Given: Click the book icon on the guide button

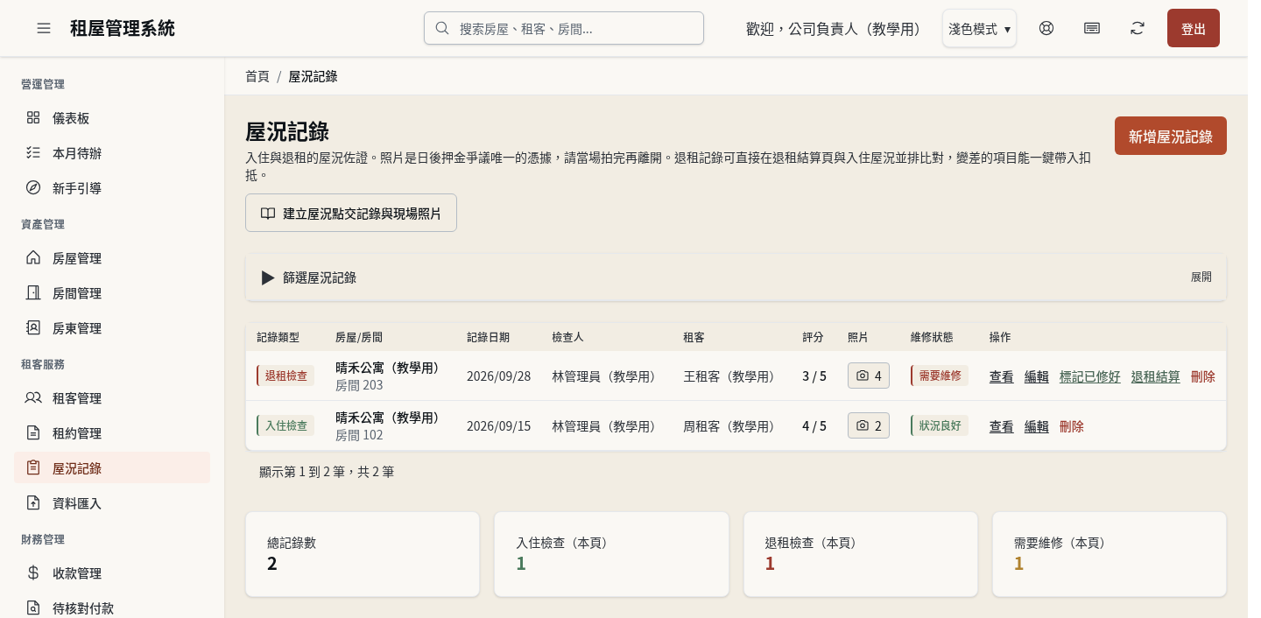Looking at the screenshot, I should (x=268, y=213).
